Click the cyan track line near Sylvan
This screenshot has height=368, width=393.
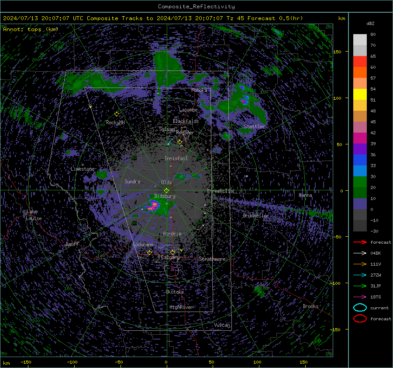[x=171, y=140]
